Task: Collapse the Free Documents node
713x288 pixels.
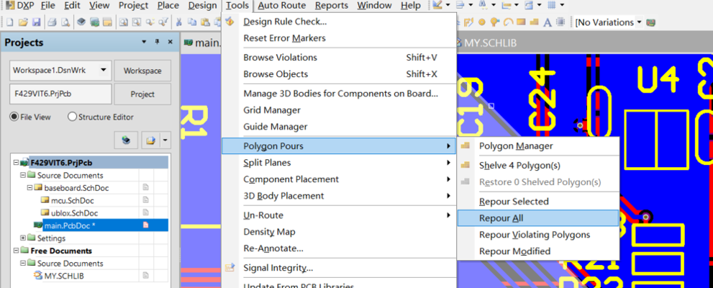Action: tap(17, 251)
